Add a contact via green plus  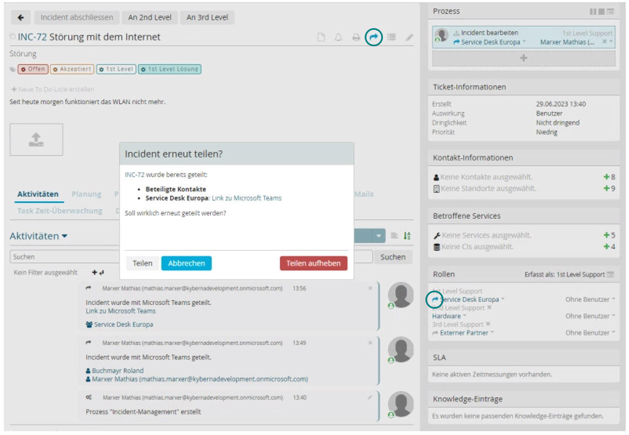609,177
